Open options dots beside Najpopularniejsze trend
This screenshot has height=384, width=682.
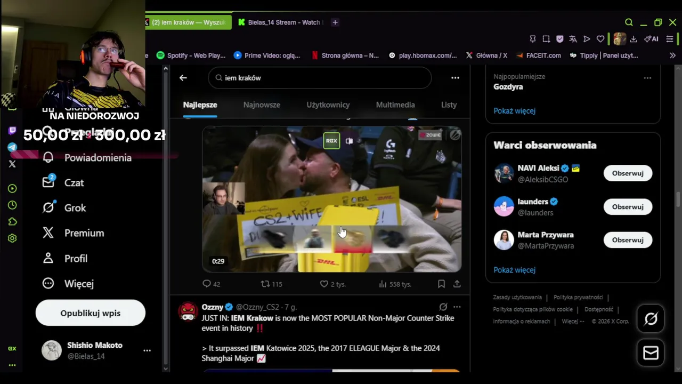click(x=647, y=78)
